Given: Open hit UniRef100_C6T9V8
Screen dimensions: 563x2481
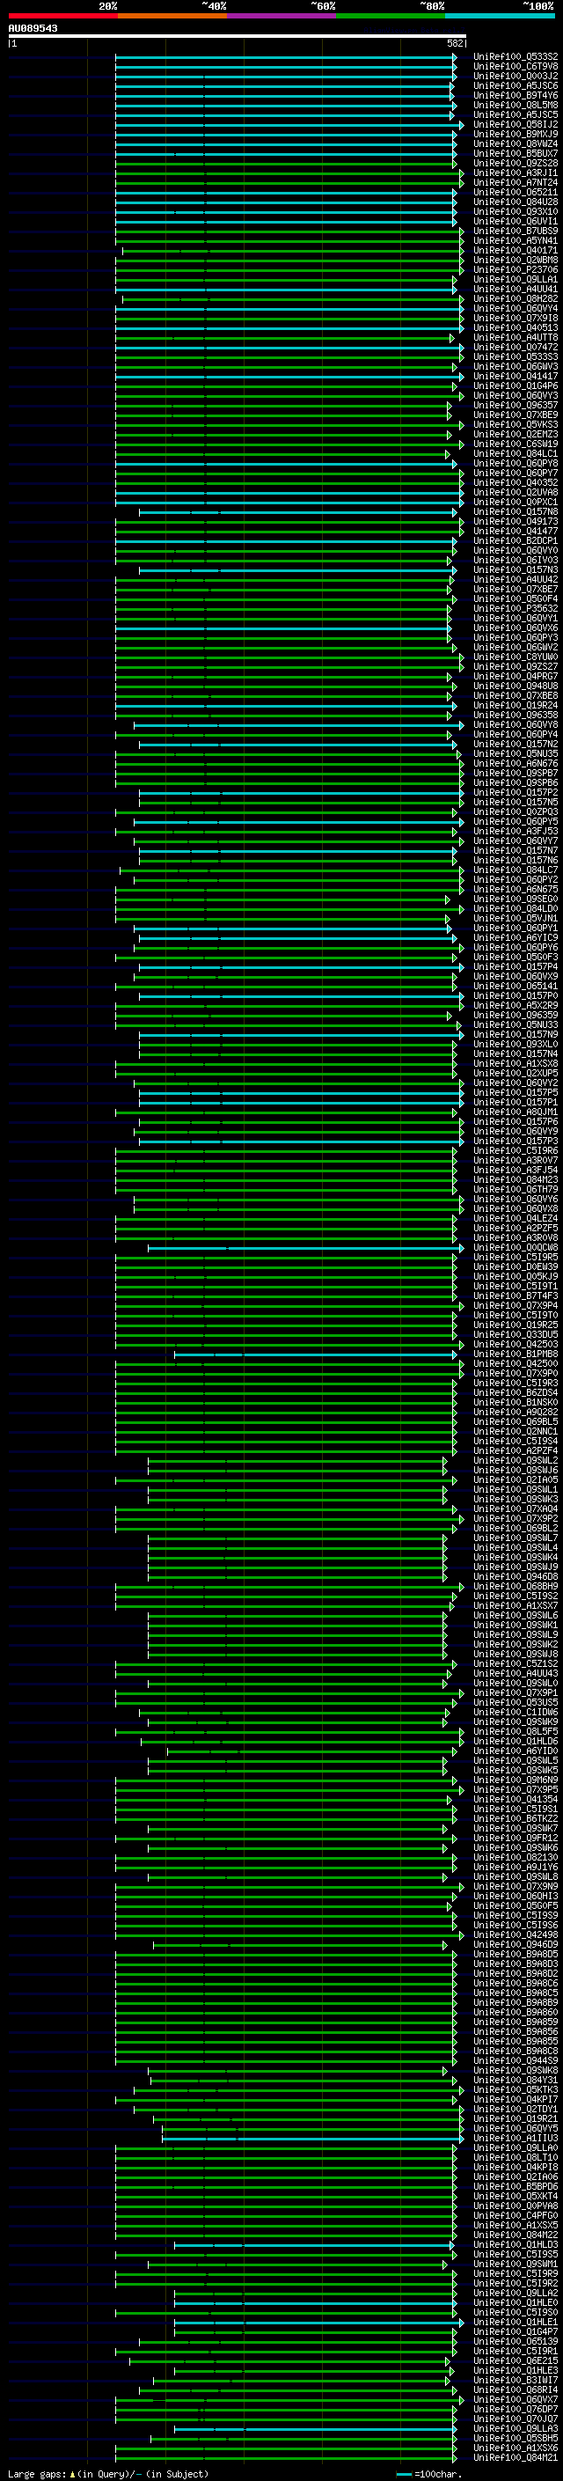Looking at the screenshot, I should point(515,67).
